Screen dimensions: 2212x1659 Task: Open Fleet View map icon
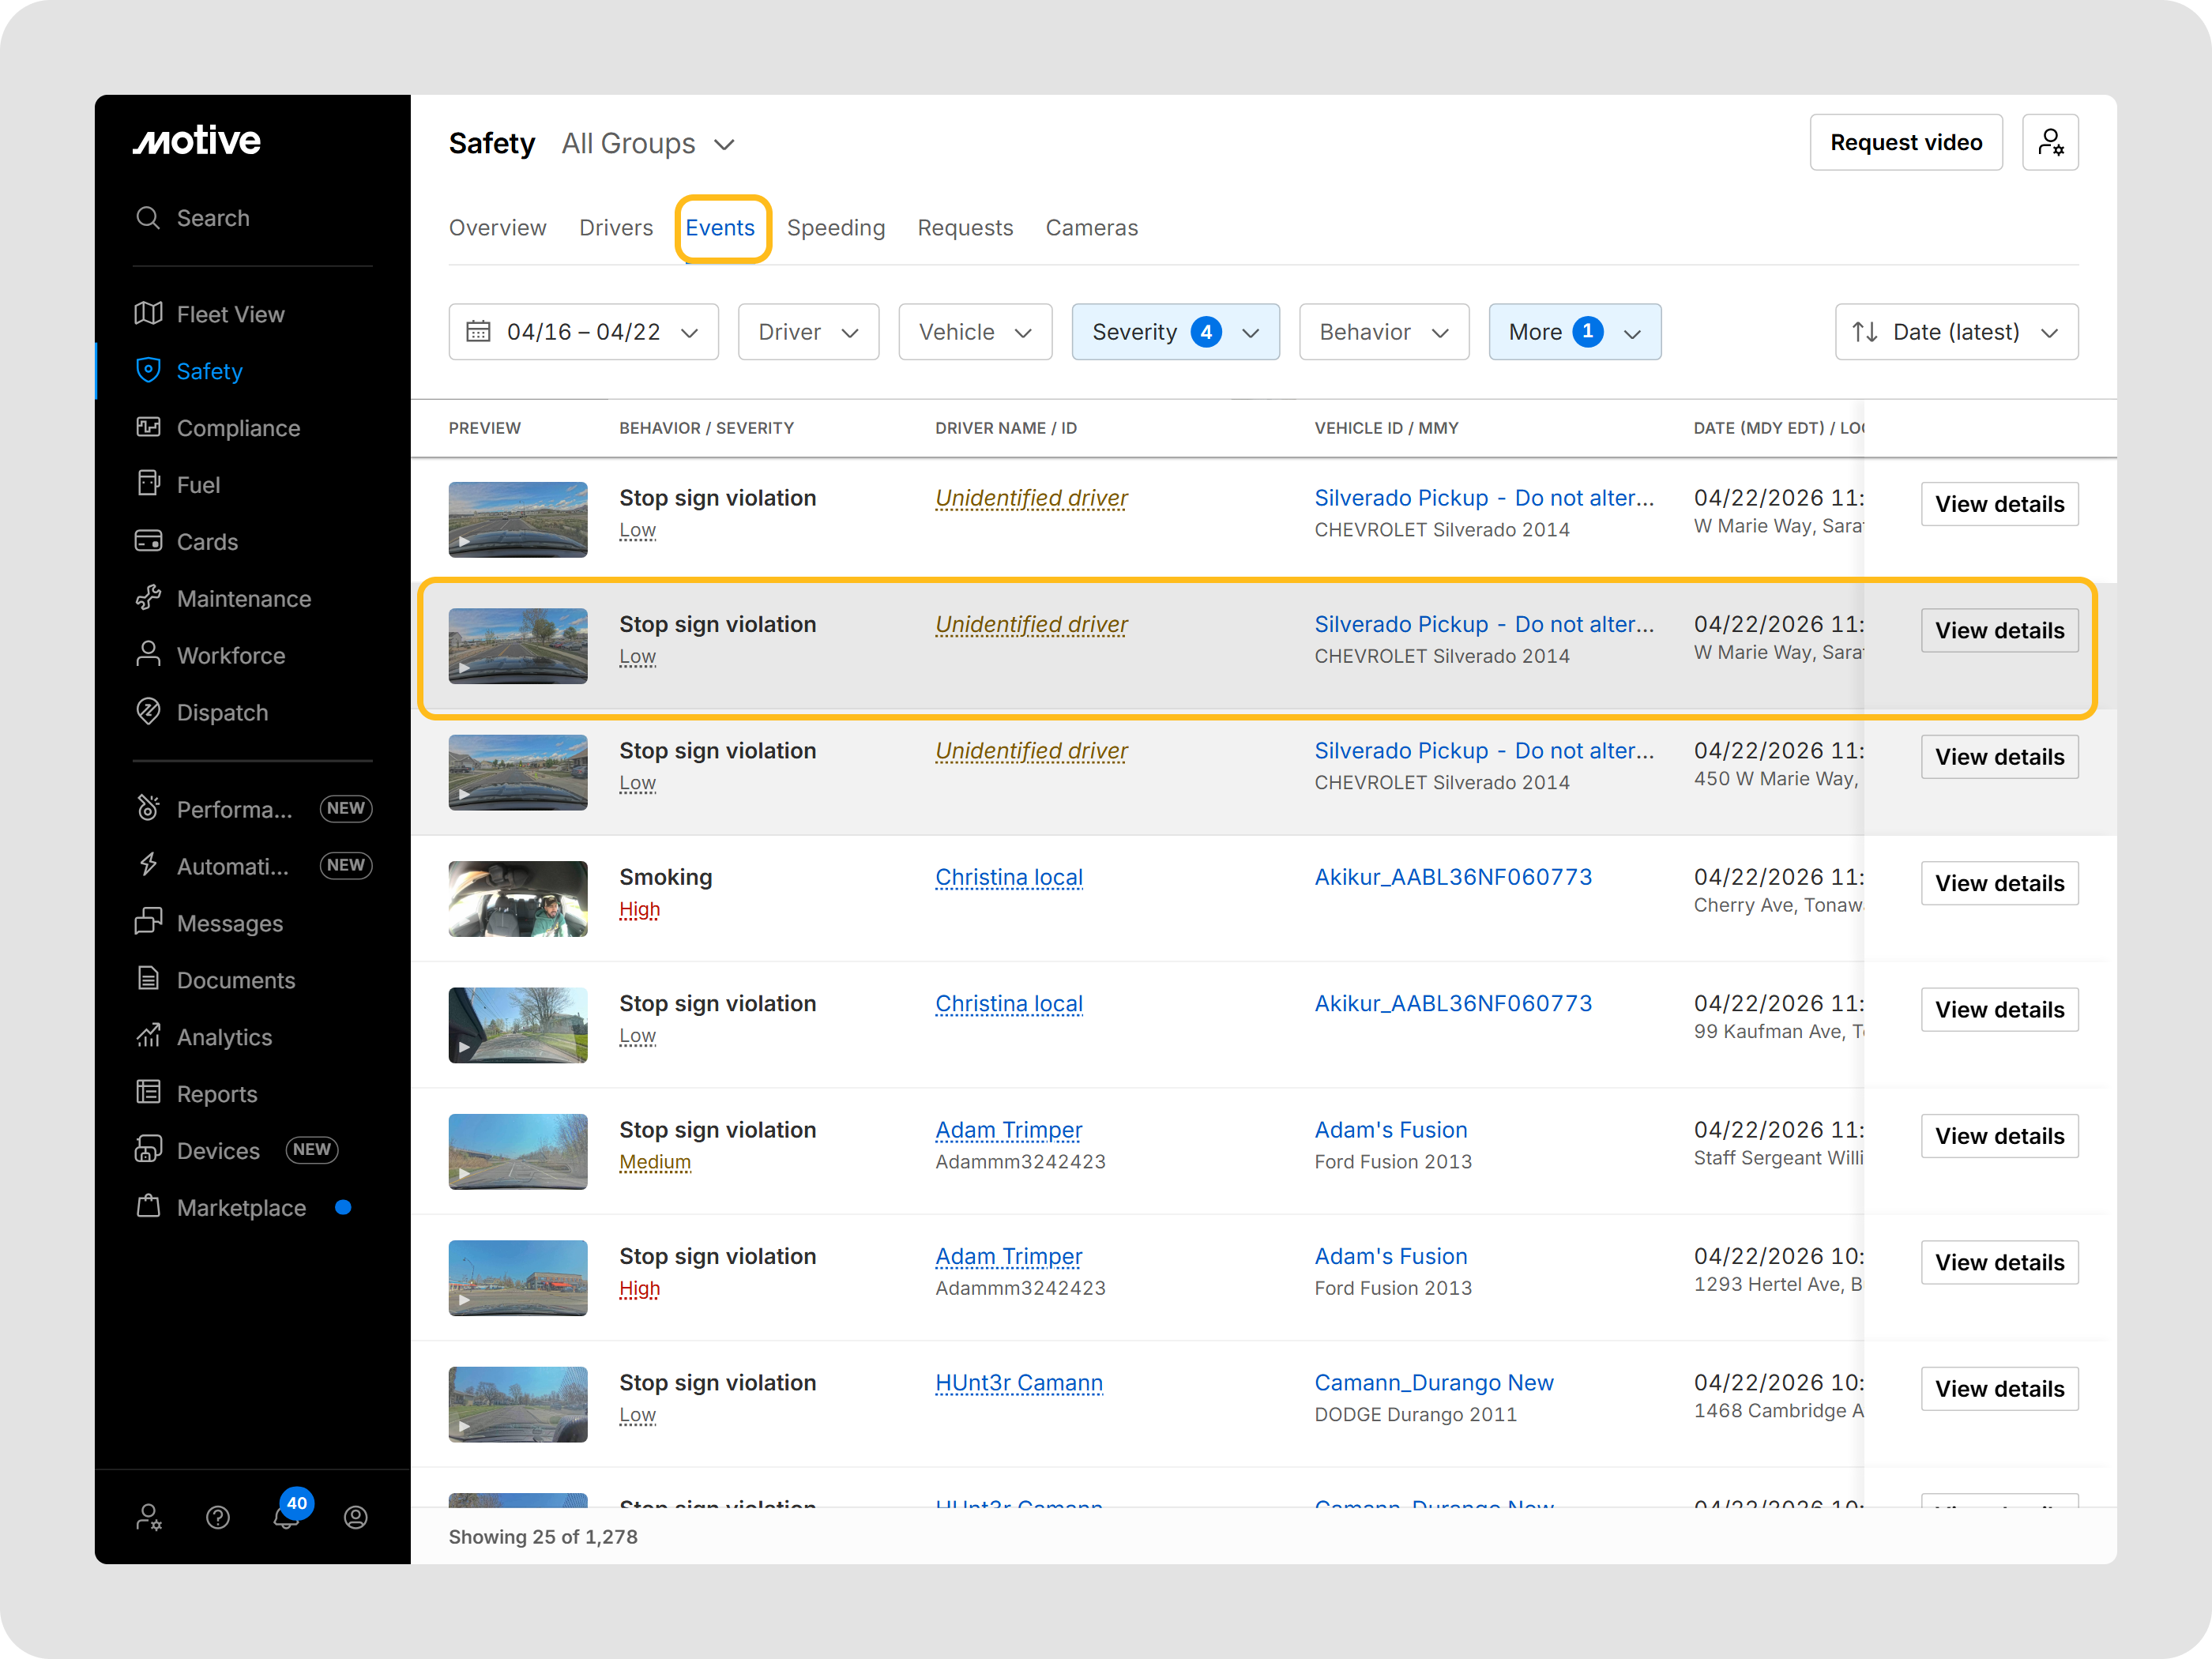[x=148, y=314]
